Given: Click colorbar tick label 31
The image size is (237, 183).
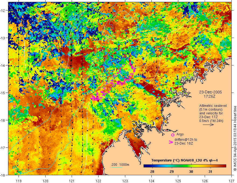Looking at the screenshot, I should point(210,171).
